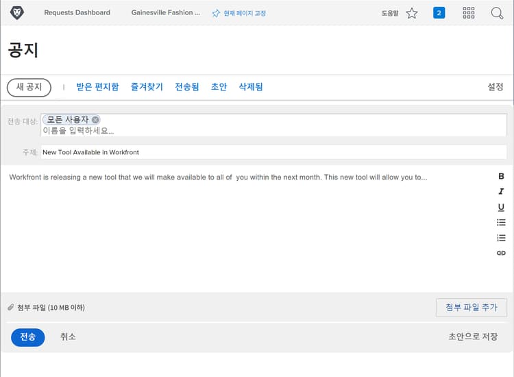
Task: Open the Gainesville Fashion pinned page
Action: point(166,12)
